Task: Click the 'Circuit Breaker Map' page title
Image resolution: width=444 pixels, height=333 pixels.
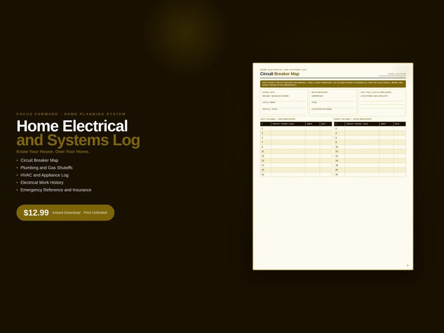Action: (280, 74)
